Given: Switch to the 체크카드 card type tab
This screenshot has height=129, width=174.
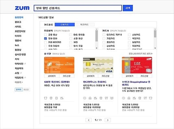Looking at the screenshot, I should (84, 24).
